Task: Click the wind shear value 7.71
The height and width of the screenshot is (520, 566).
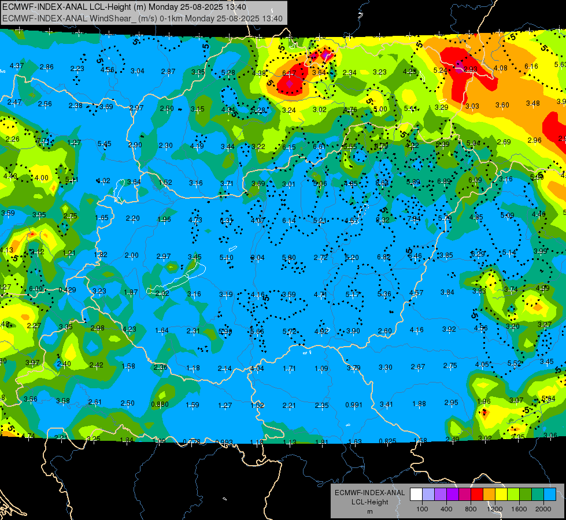Action: [43, 141]
